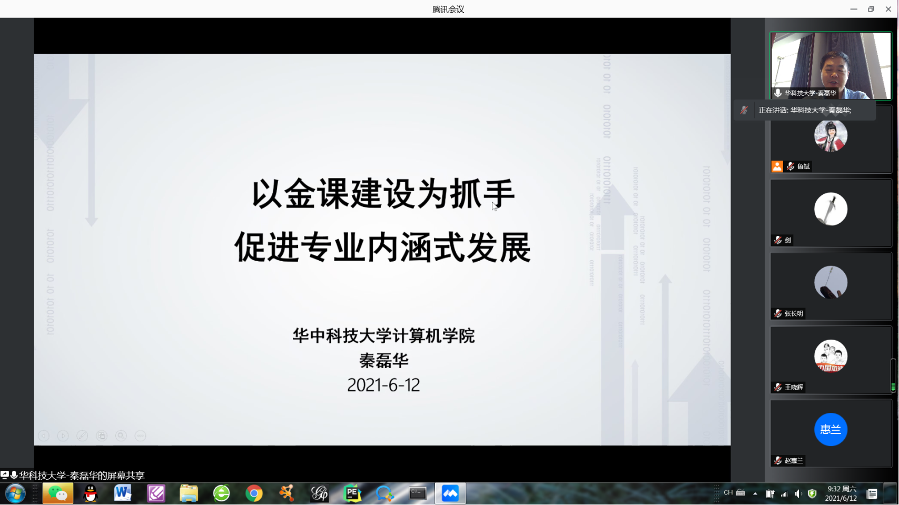Click the muted mic icon beside 张长明
This screenshot has width=899, height=505.
(x=778, y=313)
